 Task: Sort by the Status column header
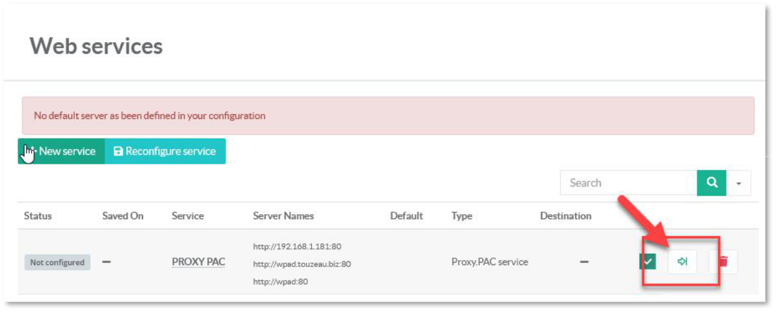point(38,216)
